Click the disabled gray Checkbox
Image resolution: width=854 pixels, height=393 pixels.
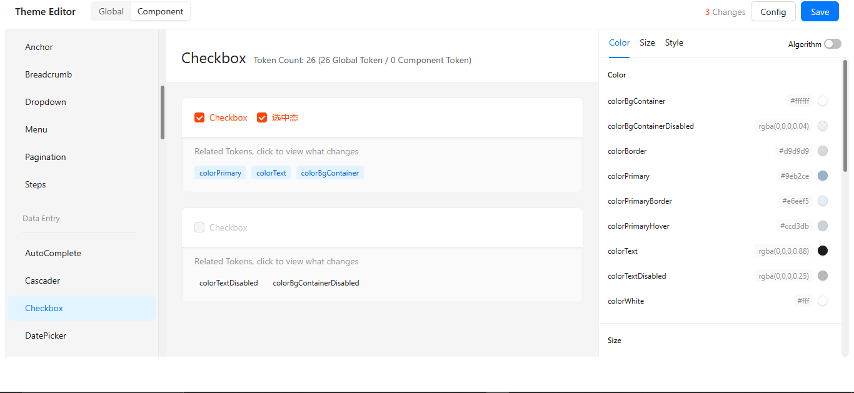(x=199, y=227)
